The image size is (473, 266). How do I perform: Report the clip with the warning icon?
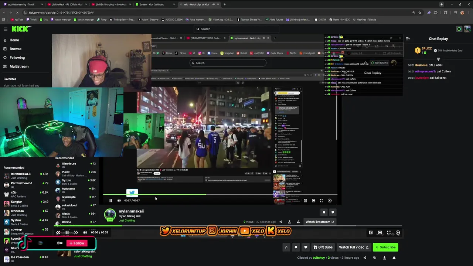[394, 258]
